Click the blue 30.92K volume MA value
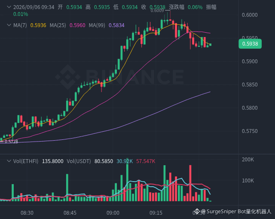This screenshot has height=219, width=275. 125,161
